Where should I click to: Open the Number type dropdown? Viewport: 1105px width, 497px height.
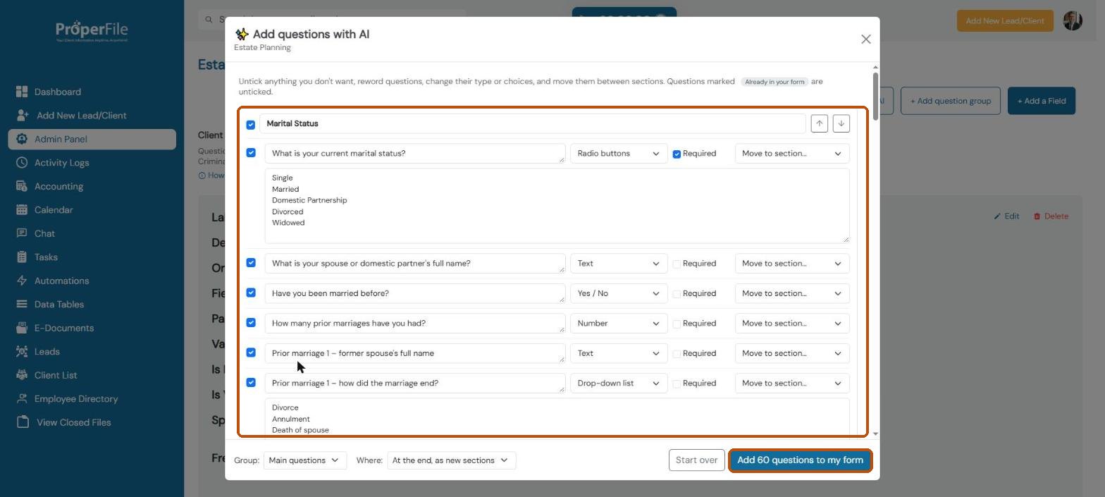point(618,323)
